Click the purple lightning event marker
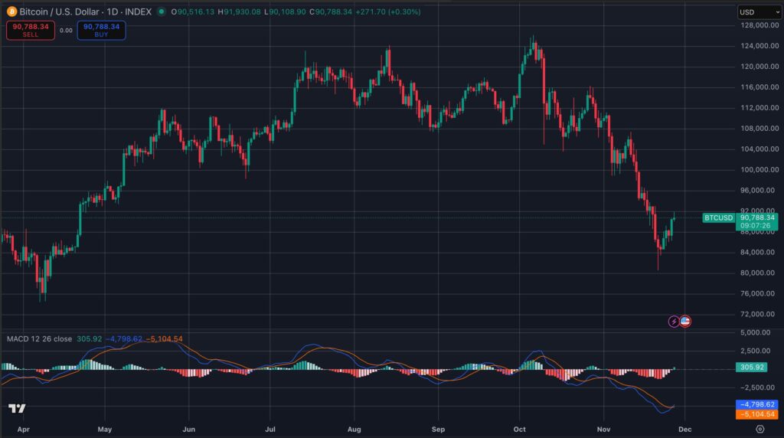This screenshot has height=438, width=784. tap(674, 322)
